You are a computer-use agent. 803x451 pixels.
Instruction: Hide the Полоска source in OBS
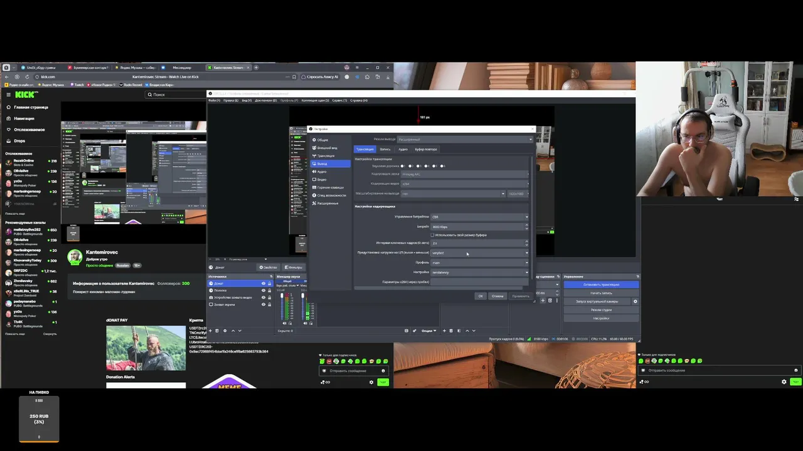click(263, 291)
